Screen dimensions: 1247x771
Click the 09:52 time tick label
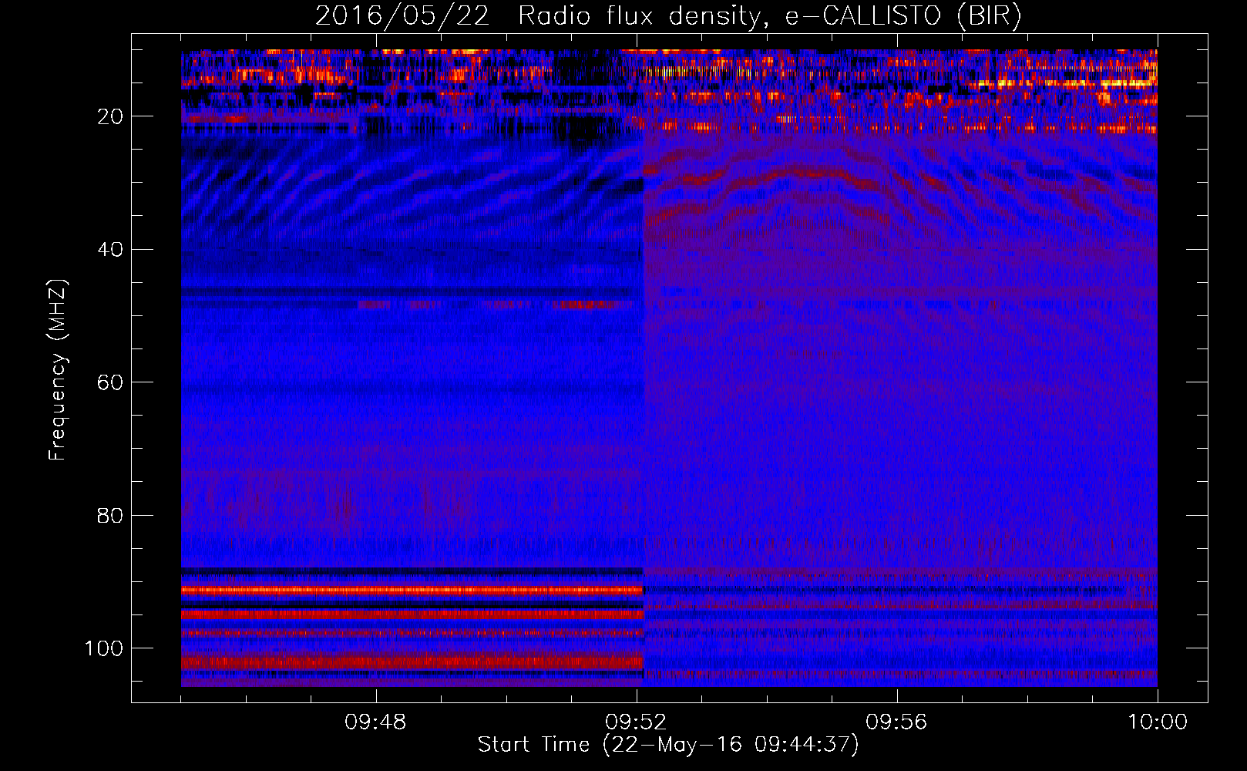point(636,722)
